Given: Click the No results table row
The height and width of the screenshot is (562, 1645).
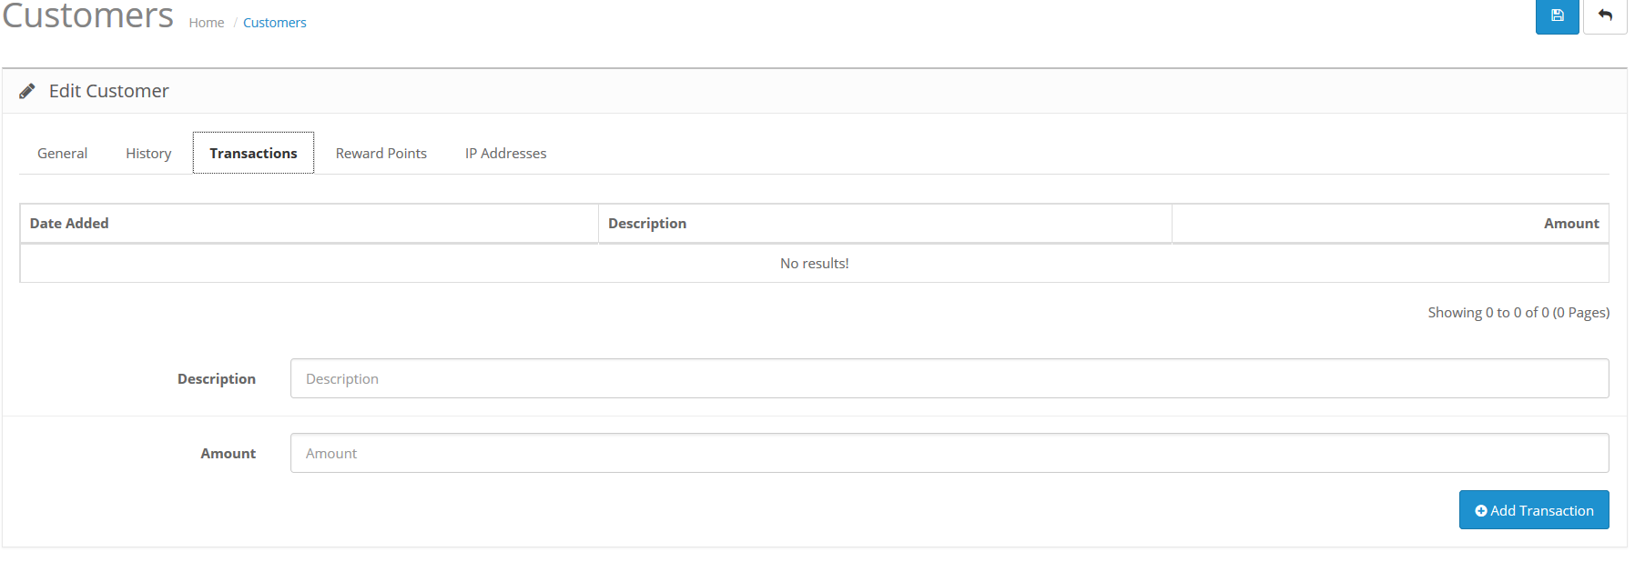Looking at the screenshot, I should click(x=814, y=264).
